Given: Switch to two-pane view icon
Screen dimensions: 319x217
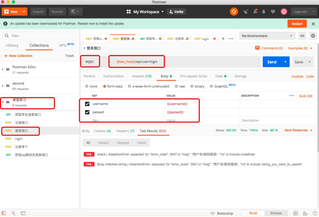Looking at the screenshot, I should [295, 213].
